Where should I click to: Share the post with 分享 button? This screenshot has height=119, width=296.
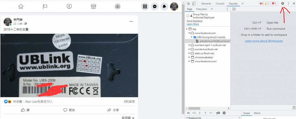point(113,110)
